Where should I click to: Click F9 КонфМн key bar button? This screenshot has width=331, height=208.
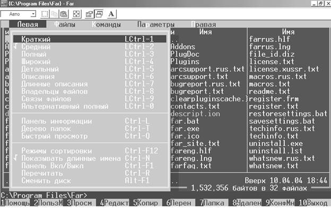(280, 203)
